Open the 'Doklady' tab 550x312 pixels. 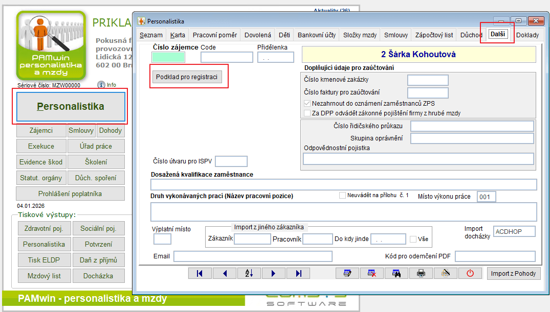point(527,35)
